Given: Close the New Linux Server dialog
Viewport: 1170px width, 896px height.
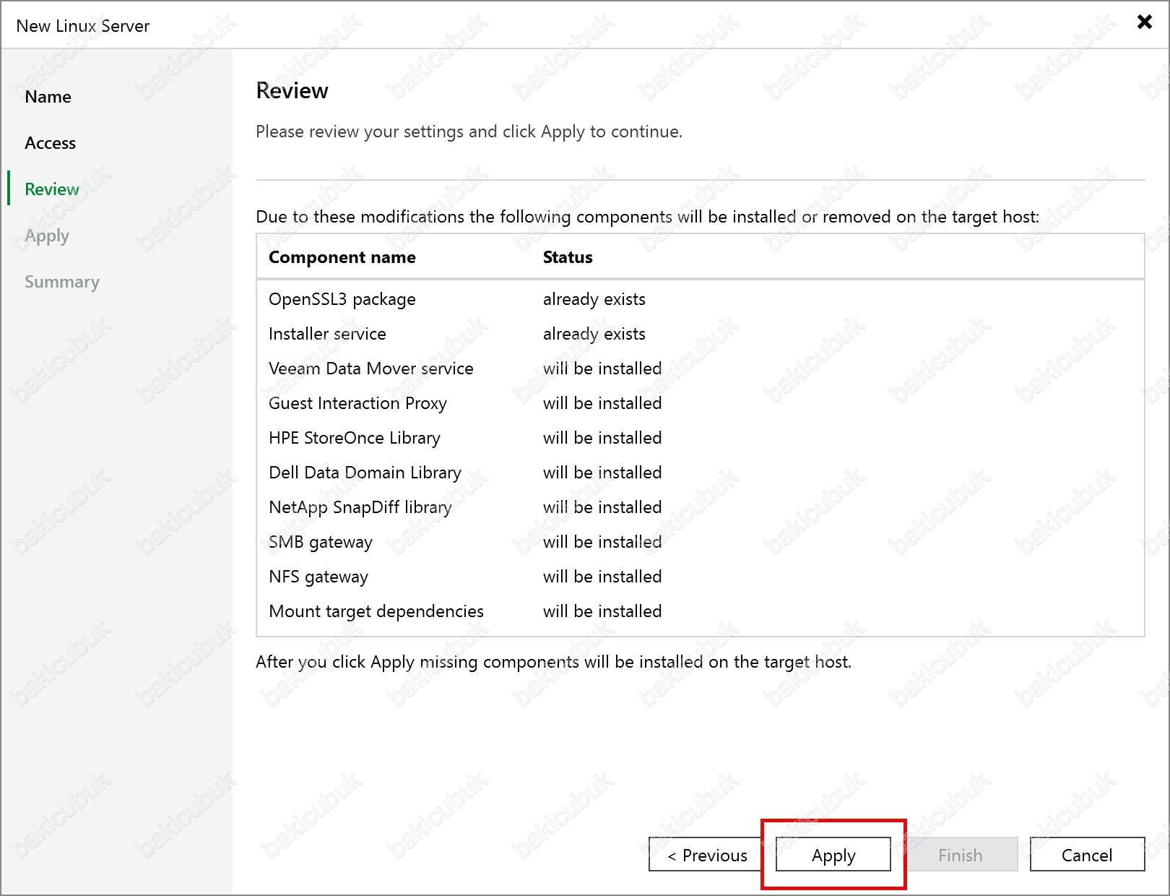Looking at the screenshot, I should click(1144, 22).
